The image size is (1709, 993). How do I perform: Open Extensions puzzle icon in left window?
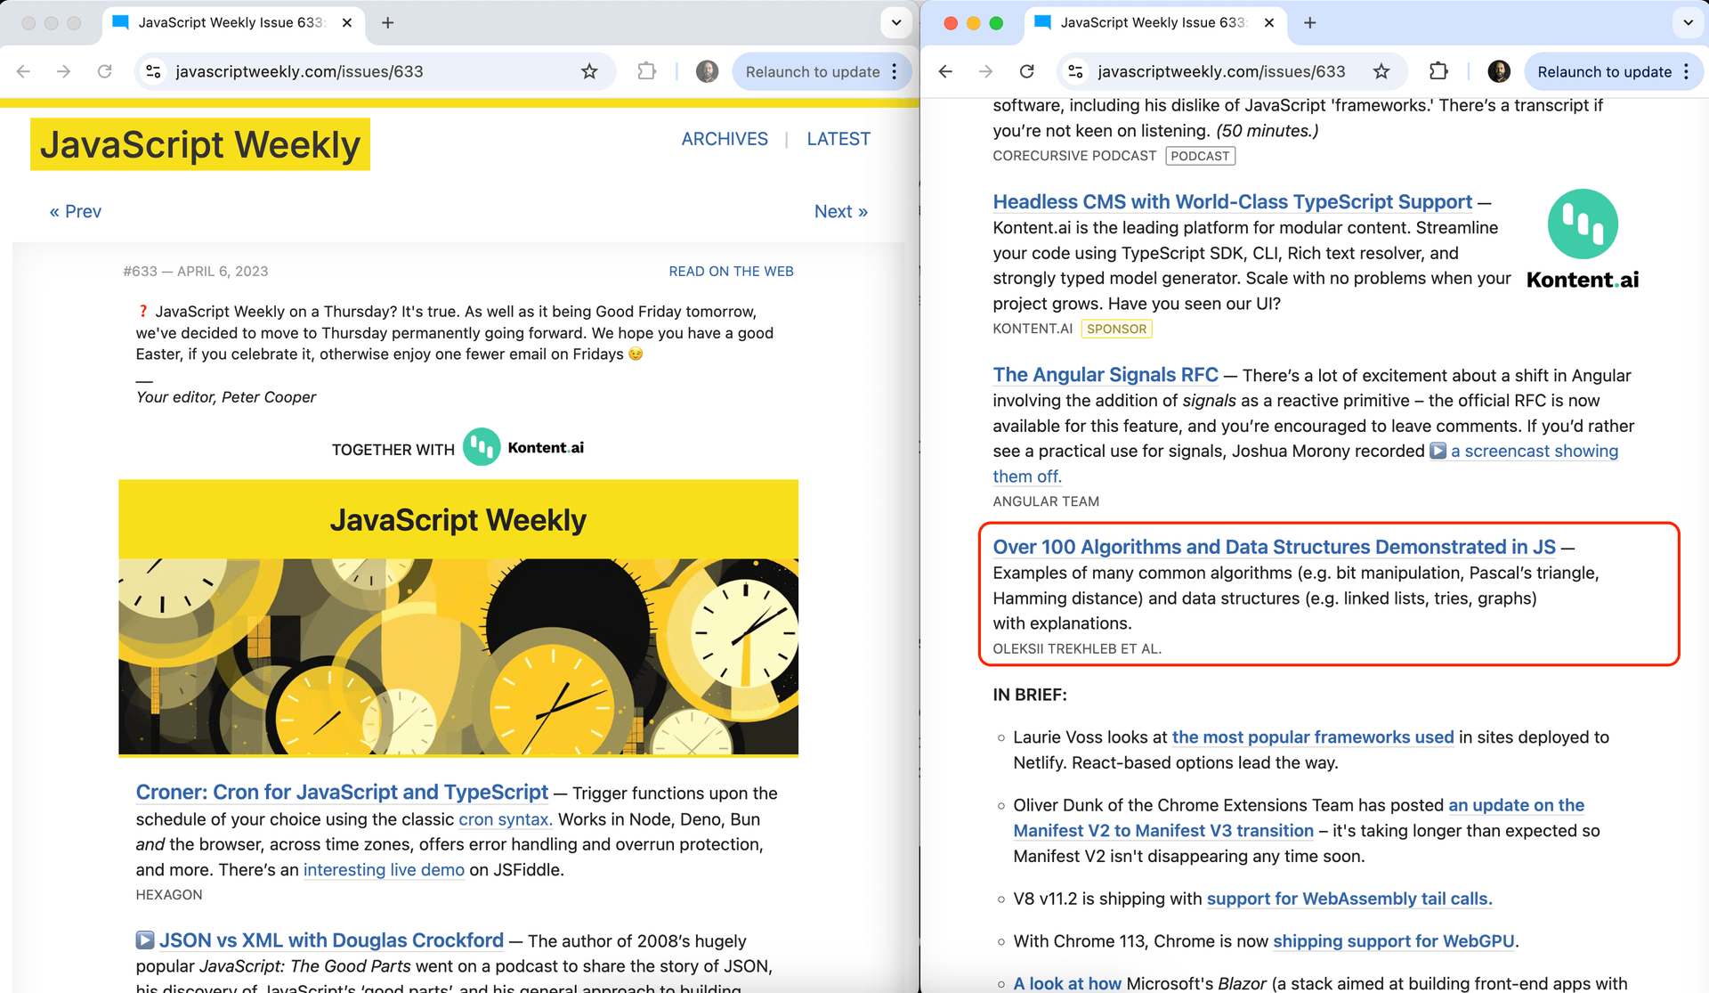coord(647,71)
